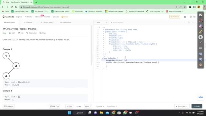The width and height of the screenshot is (206, 116).
Task: Reset code to default using the editor icon
Action: (x=193, y=23)
